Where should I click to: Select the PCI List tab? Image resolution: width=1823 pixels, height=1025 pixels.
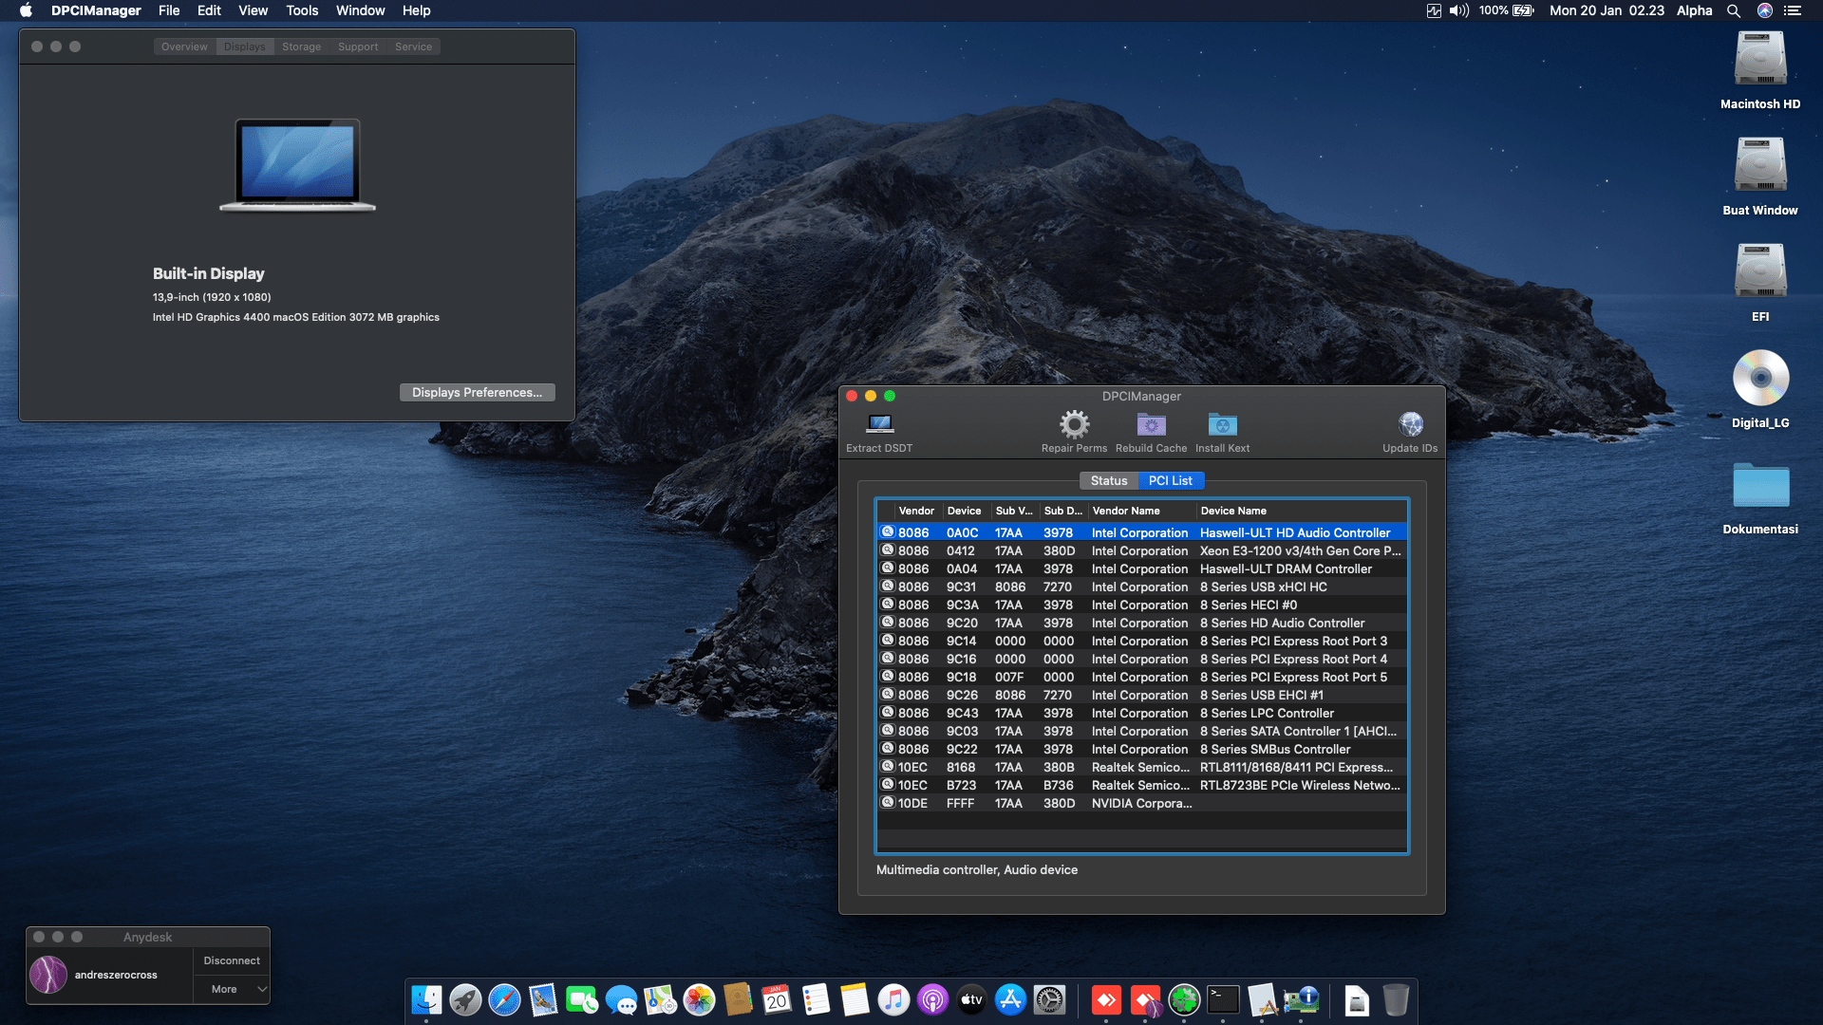1170,480
